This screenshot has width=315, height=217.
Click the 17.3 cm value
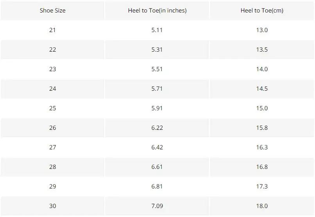(262, 187)
